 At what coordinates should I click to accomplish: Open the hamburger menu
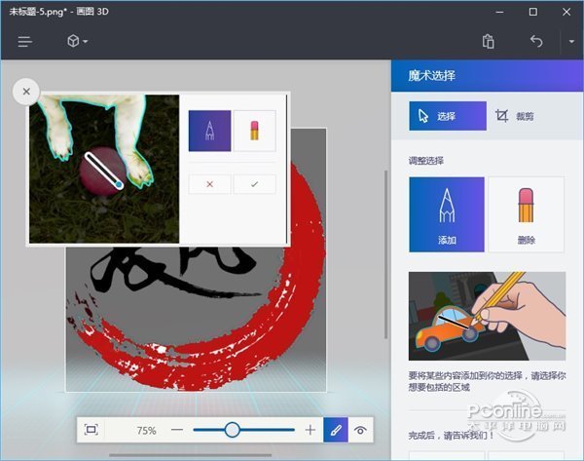click(25, 41)
